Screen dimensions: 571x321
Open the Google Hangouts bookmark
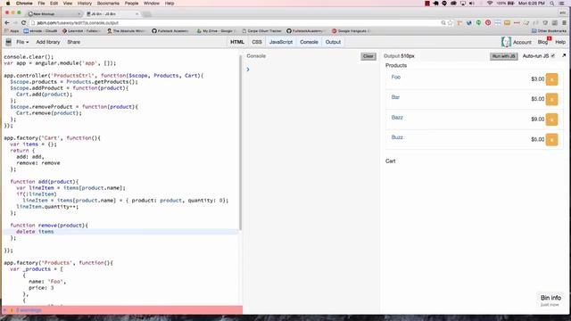[350, 31]
